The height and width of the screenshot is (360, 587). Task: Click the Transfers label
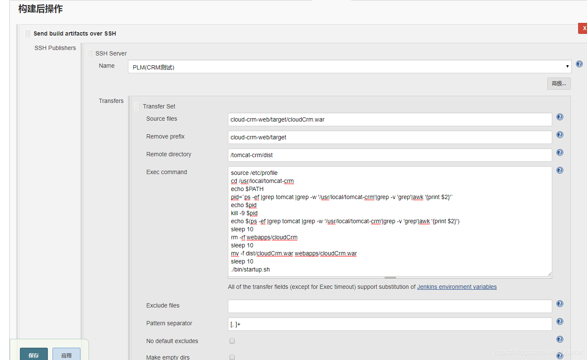pos(111,101)
